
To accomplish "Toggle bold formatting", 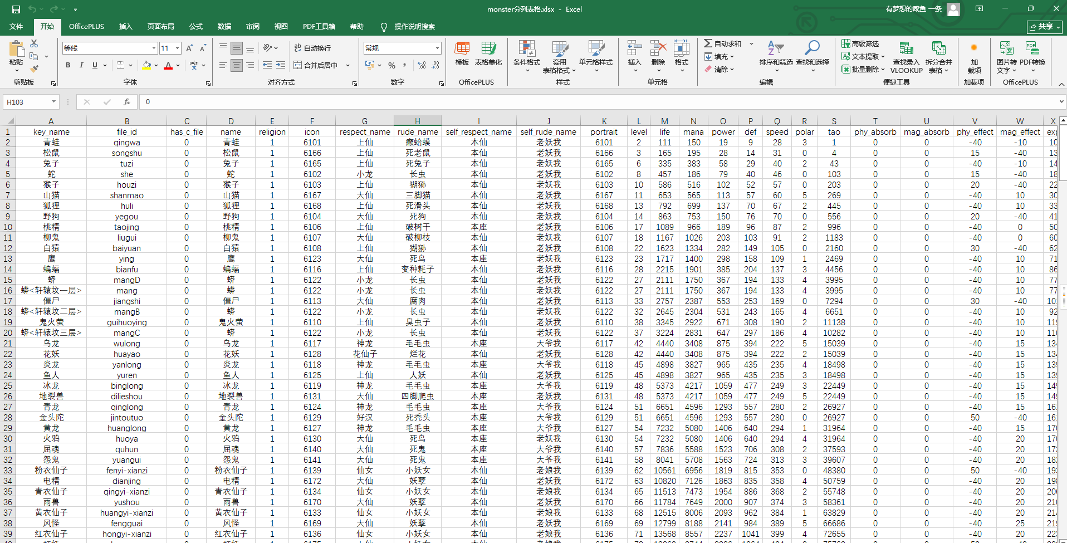I will click(68, 65).
